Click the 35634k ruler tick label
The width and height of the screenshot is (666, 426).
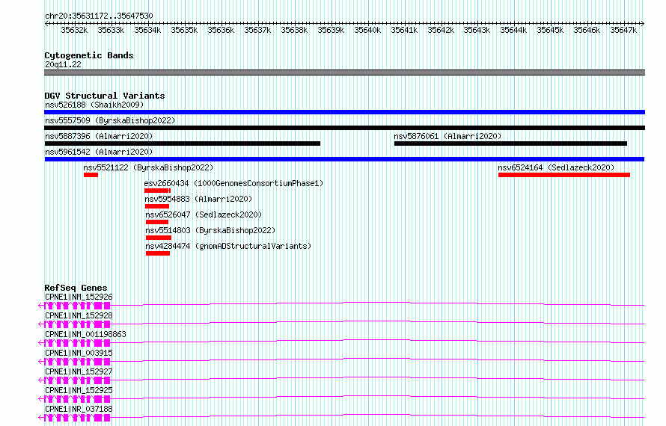pos(147,30)
